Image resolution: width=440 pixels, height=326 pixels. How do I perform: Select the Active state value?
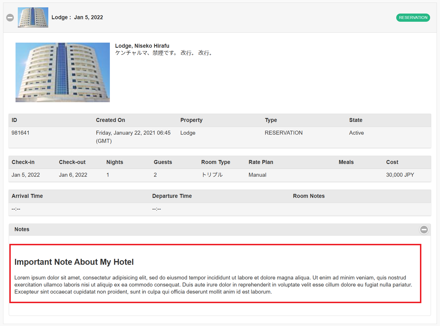coord(356,133)
